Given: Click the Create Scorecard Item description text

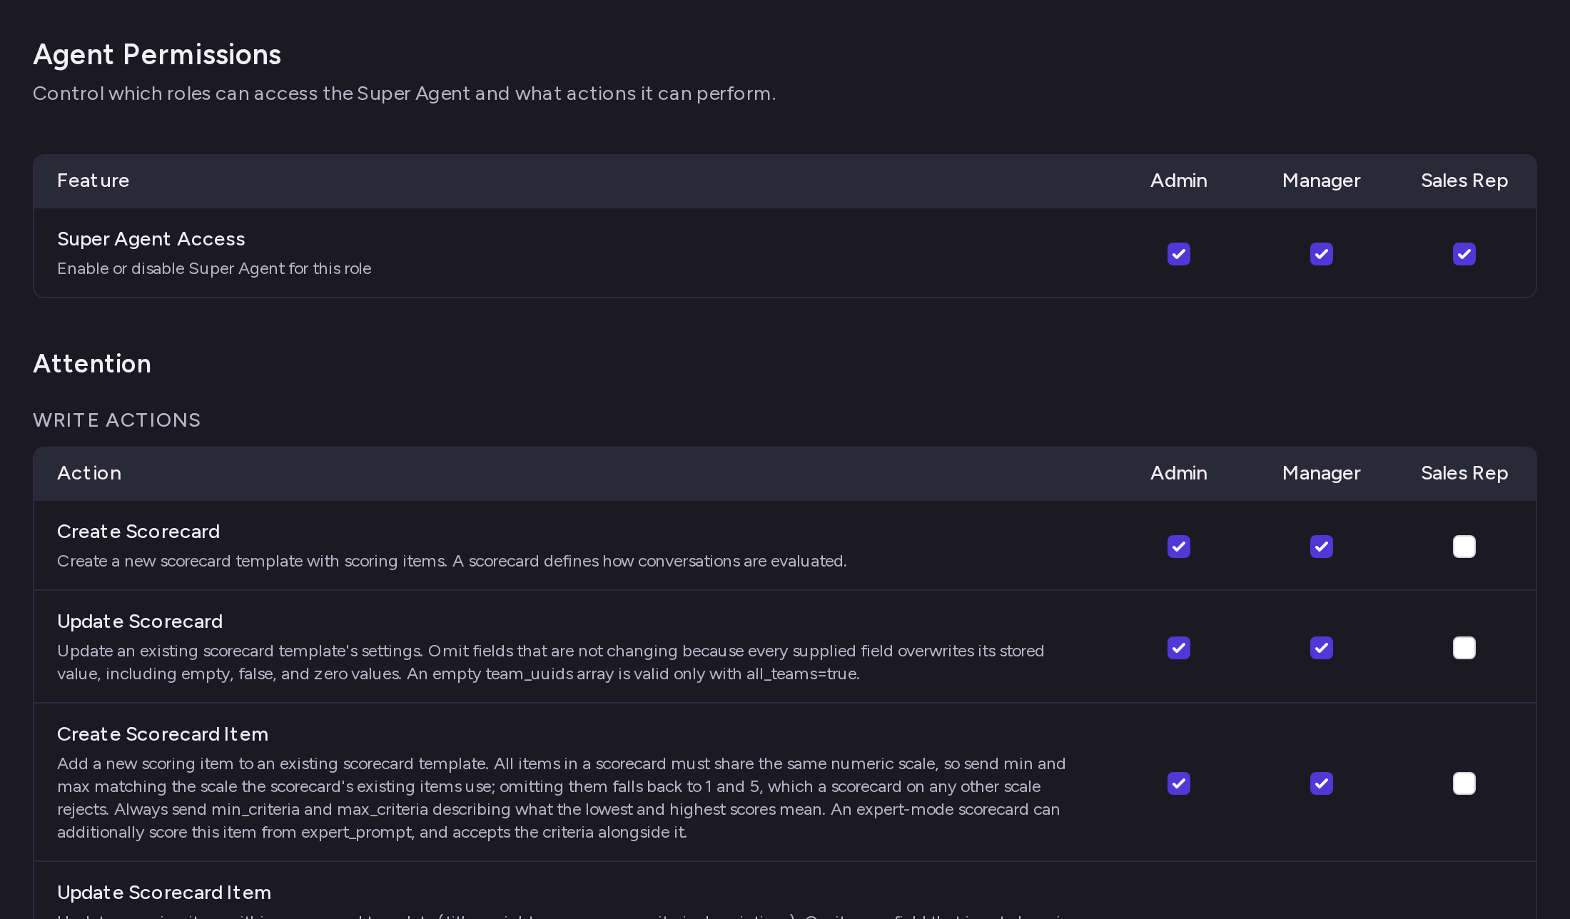Looking at the screenshot, I should pos(562,798).
